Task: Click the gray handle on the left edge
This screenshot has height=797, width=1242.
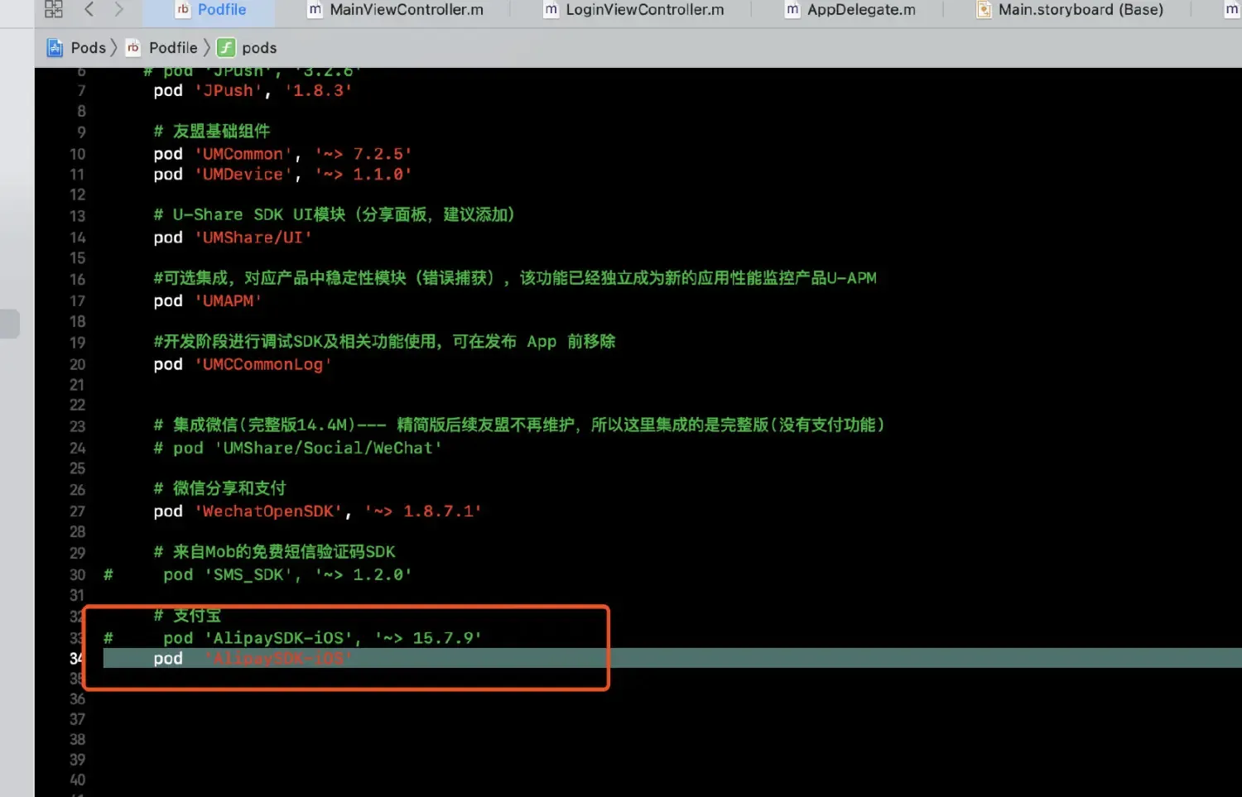Action: 9,324
